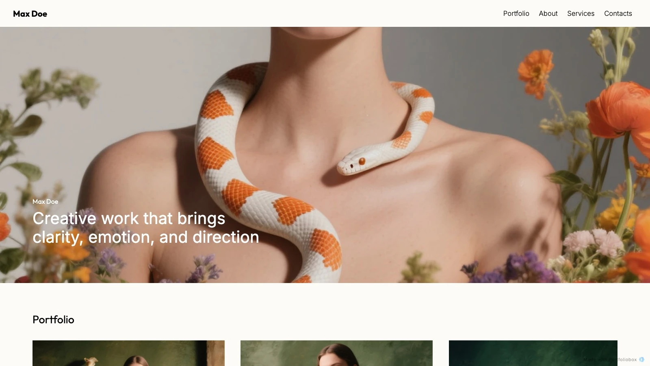The height and width of the screenshot is (366, 650).
Task: Open the Services menu item
Action: coord(581,13)
